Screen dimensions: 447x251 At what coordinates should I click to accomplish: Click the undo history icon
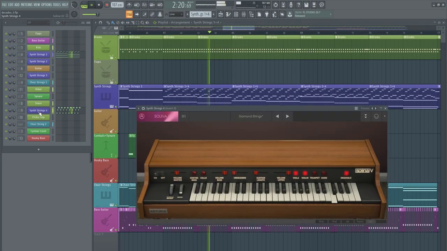click(276, 5)
